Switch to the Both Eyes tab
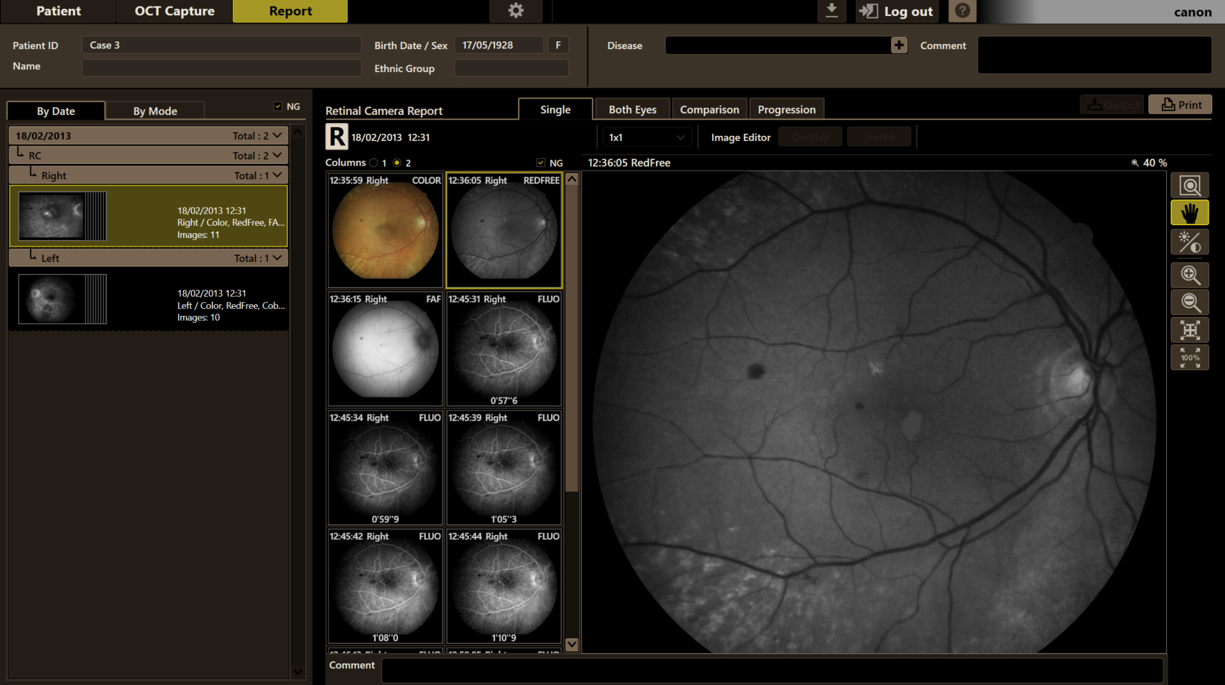 632,110
